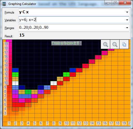Copy the graph using the copy icon
This screenshot has width=133, height=129.
[x=124, y=44]
